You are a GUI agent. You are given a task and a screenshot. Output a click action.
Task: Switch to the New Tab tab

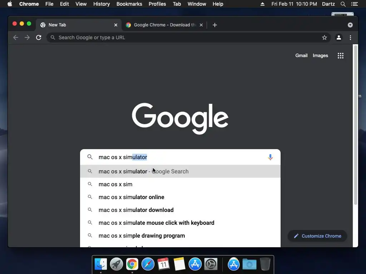pos(79,25)
